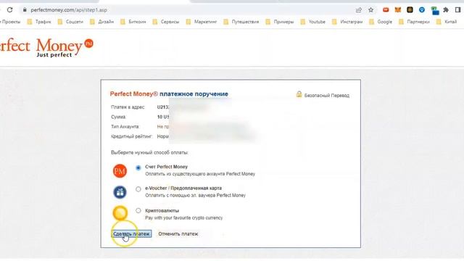Image resolution: width=464 pixels, height=261 pixels.
Task: Click the share page icon in address bar
Action: point(359,10)
